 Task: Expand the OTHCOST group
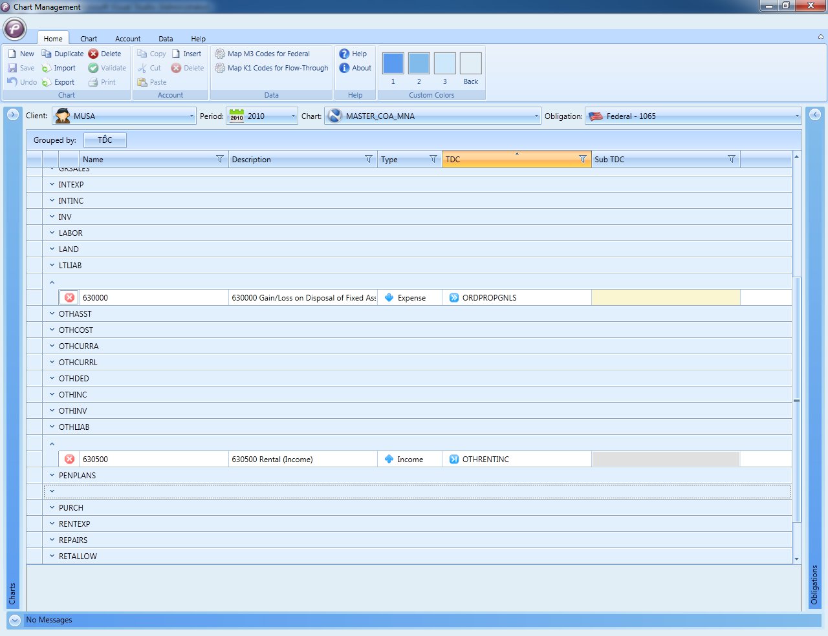(x=52, y=330)
